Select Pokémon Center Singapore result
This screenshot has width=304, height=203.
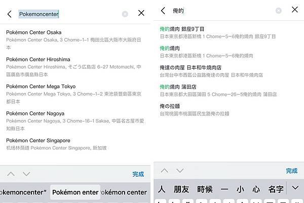(75, 144)
